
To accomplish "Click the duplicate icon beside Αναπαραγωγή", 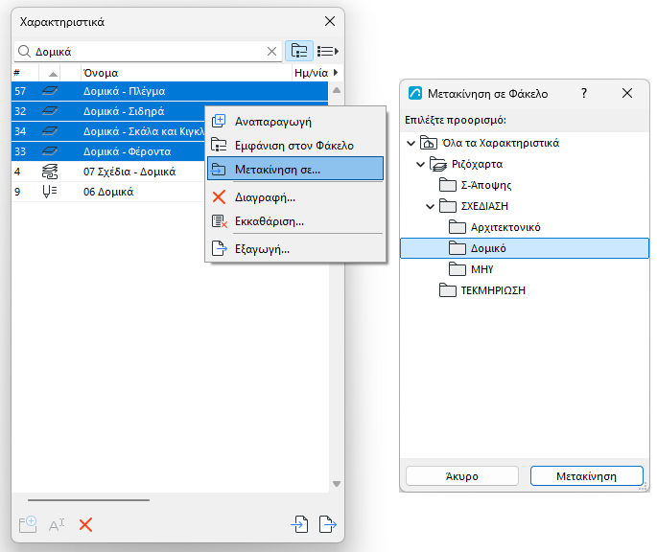I will tap(219, 121).
